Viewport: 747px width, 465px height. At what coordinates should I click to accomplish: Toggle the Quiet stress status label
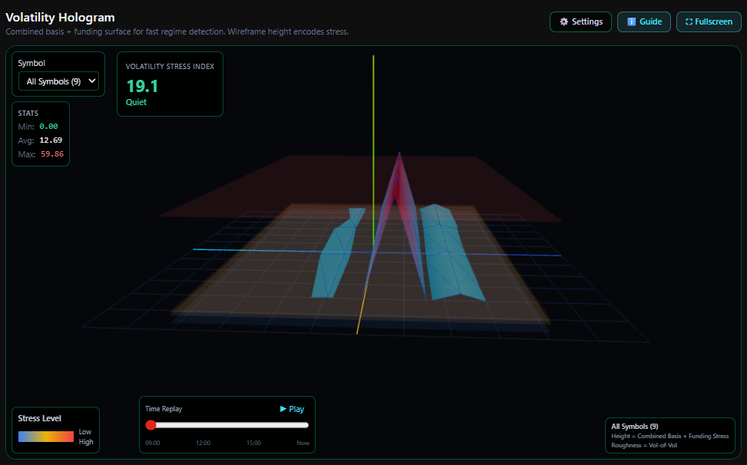[136, 101]
